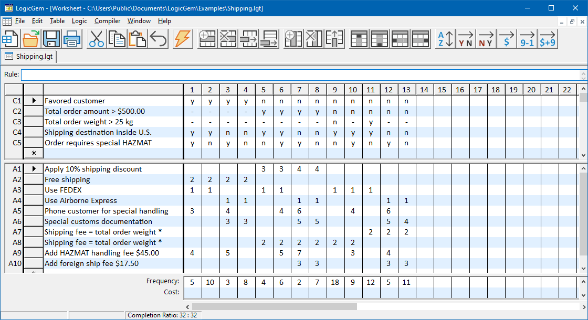The image size is (588, 320).
Task: Open the Compiler menu
Action: coord(107,21)
